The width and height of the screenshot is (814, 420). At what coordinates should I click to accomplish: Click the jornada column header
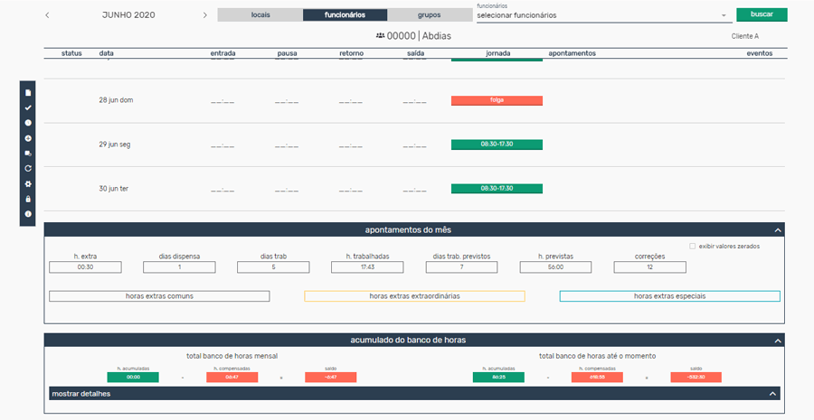[497, 53]
